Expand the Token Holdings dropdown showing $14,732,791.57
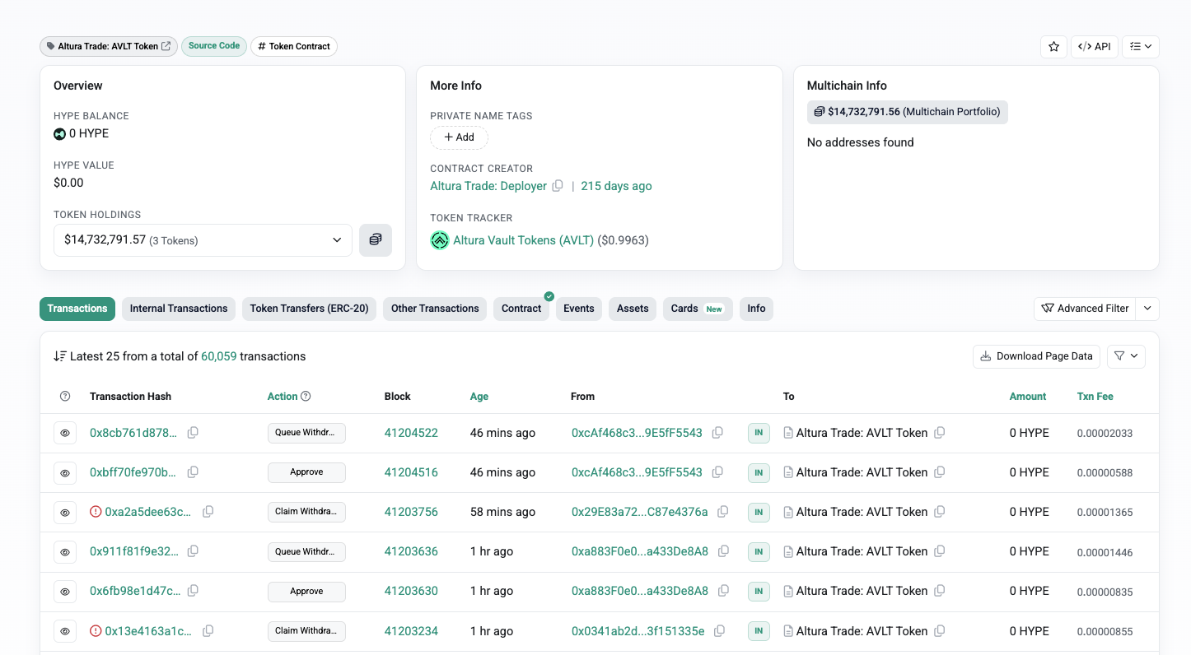 (x=203, y=240)
